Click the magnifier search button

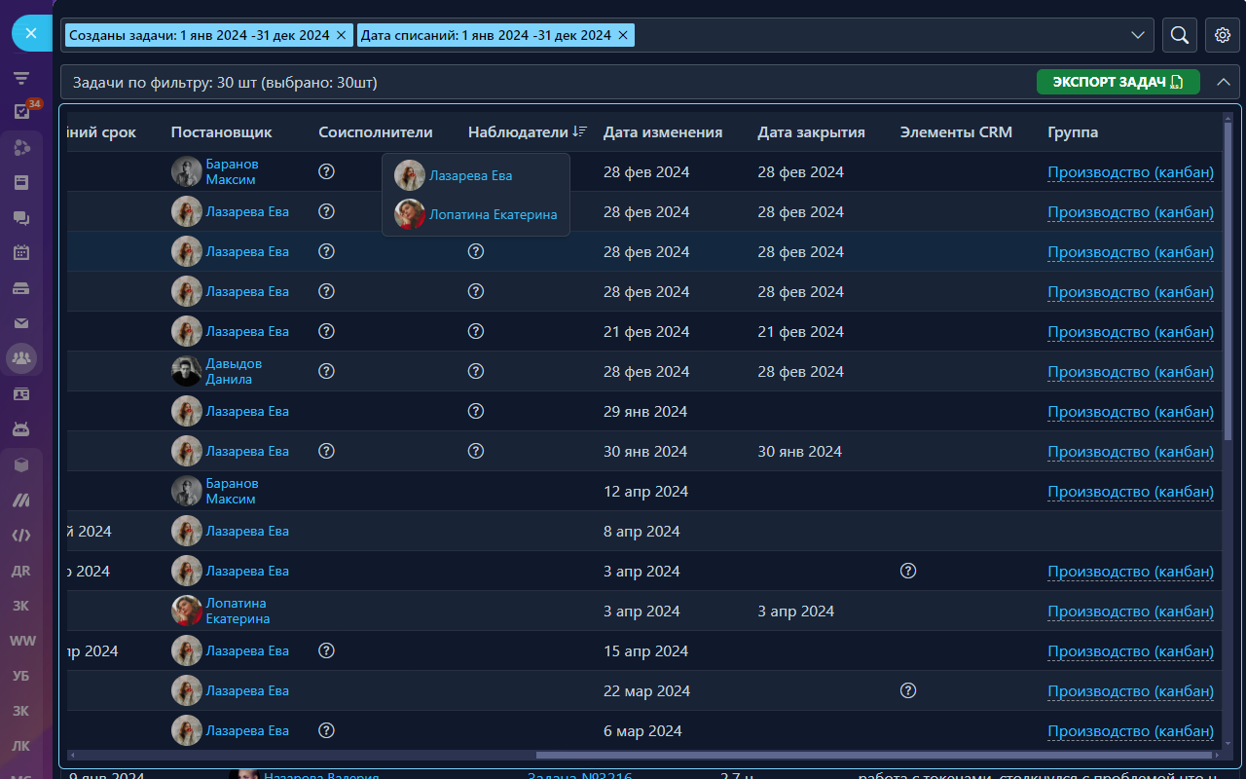coord(1179,35)
